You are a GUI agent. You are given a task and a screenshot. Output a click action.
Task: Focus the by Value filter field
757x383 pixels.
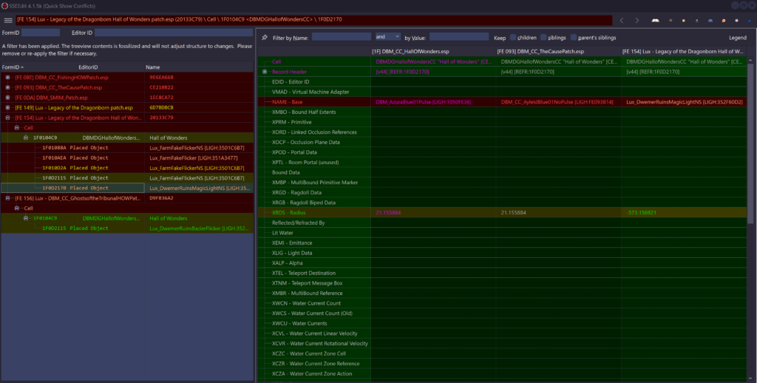coord(459,37)
